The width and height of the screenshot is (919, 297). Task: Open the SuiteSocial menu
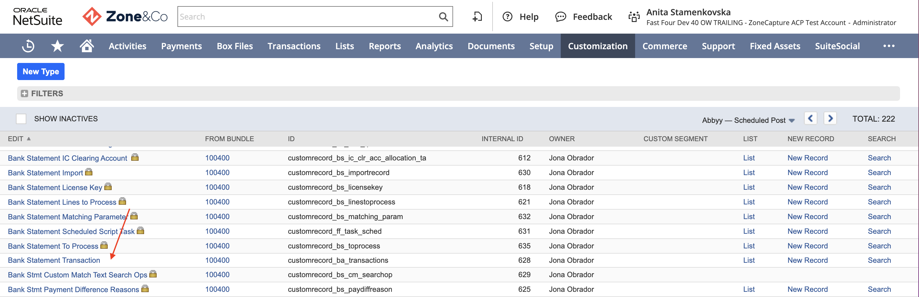pyautogui.click(x=837, y=46)
